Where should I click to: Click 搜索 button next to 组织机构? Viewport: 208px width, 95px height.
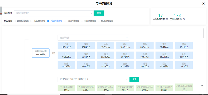99,13
